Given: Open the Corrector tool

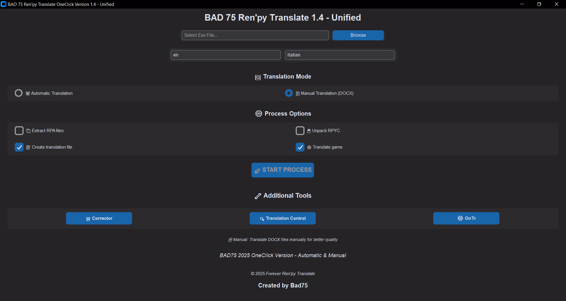Looking at the screenshot, I should [x=99, y=218].
